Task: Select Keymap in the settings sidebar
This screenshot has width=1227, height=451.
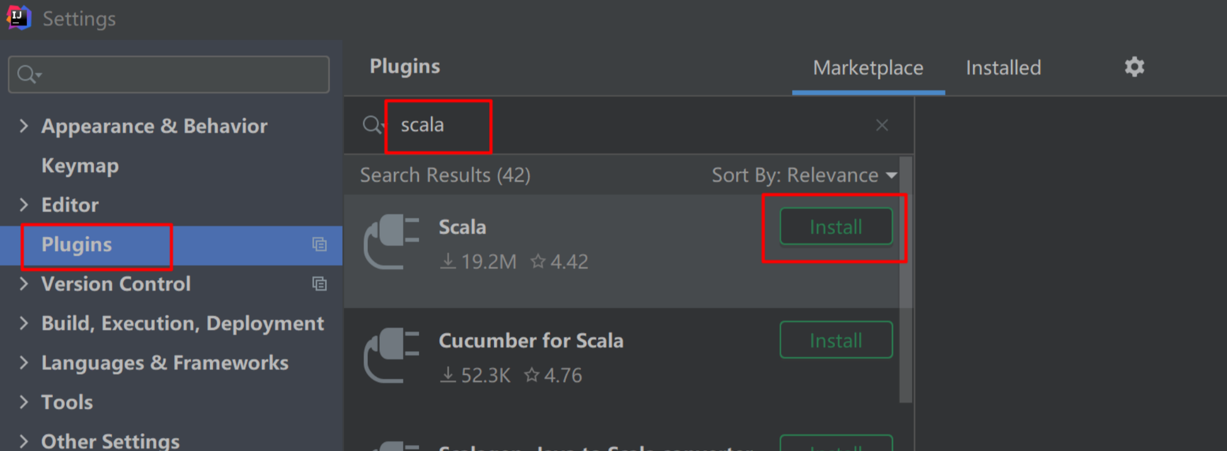Action: click(x=80, y=165)
